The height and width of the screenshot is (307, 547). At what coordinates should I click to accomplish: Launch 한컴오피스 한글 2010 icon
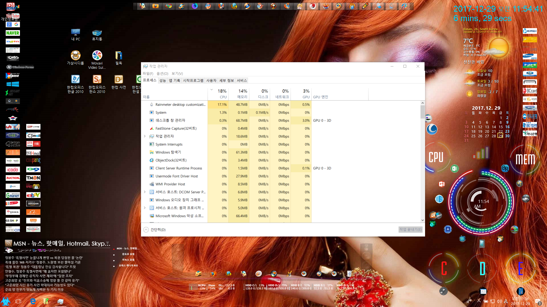coord(75,84)
